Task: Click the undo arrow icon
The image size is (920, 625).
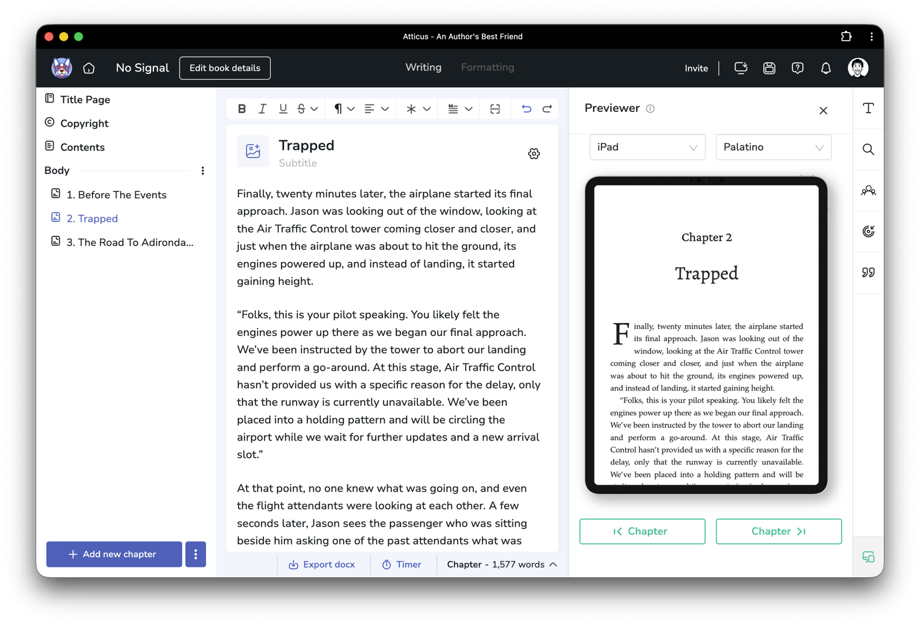Action: pos(526,109)
